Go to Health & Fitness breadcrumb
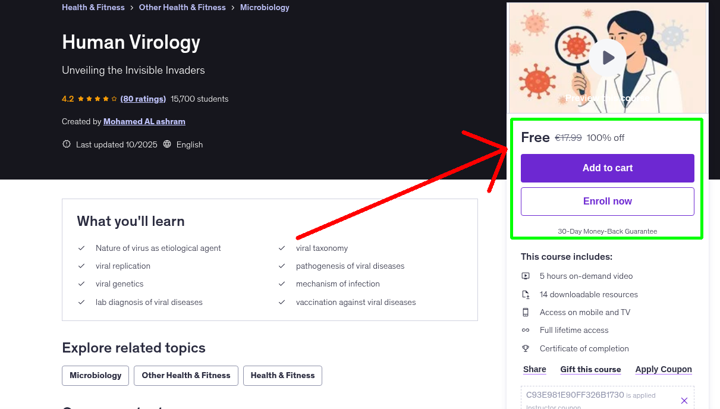720x409 pixels. pos(93,8)
